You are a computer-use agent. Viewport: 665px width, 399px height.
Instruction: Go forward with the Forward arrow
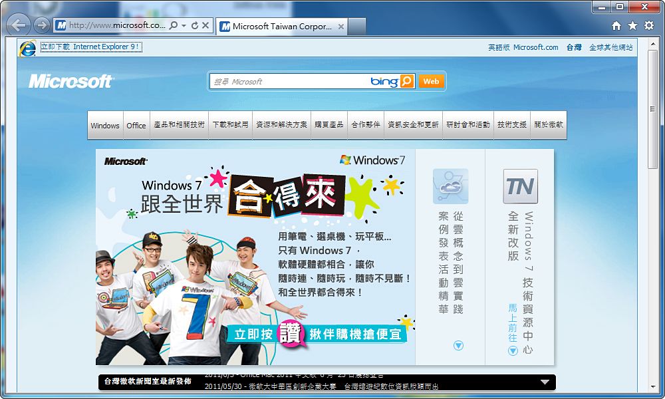point(41,25)
